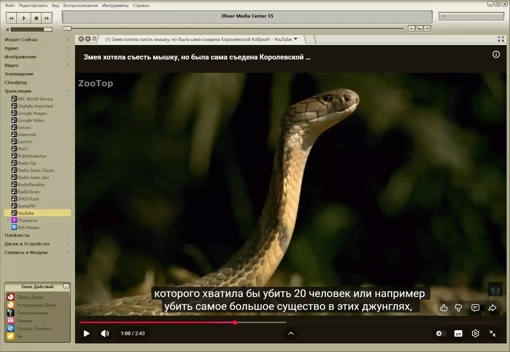This screenshot has width=510, height=352.
Task: Expand the Видео section arrow
Action: pyautogui.click(x=67, y=65)
